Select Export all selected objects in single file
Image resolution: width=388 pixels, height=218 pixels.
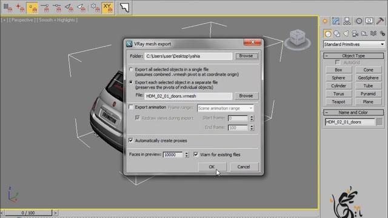131,70
